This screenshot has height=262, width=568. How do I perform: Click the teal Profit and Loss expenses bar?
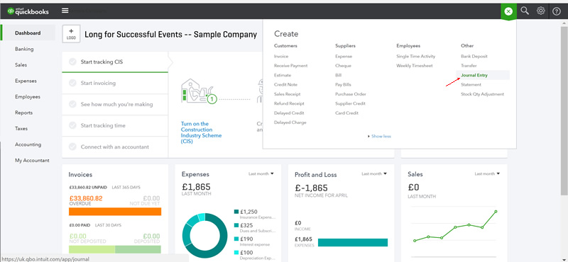tap(353, 242)
